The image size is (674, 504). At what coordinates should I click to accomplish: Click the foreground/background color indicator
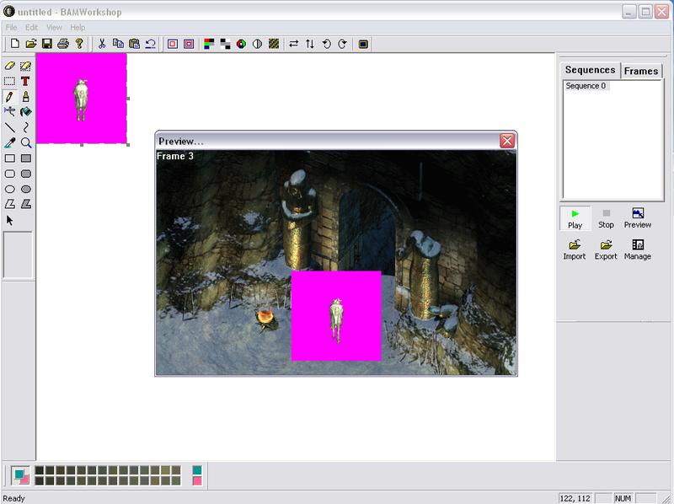pos(20,475)
